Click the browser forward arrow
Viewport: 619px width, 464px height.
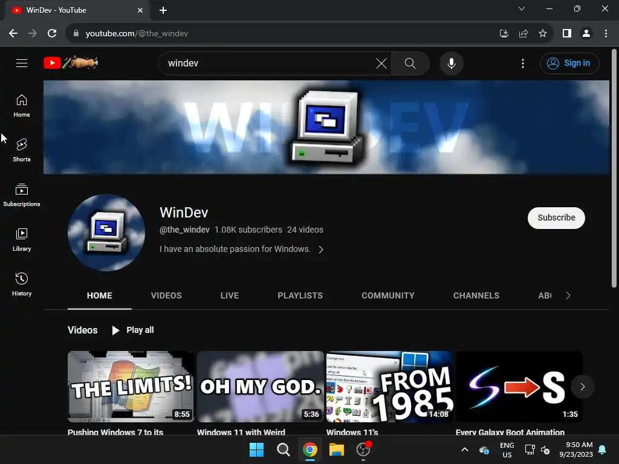click(x=33, y=34)
